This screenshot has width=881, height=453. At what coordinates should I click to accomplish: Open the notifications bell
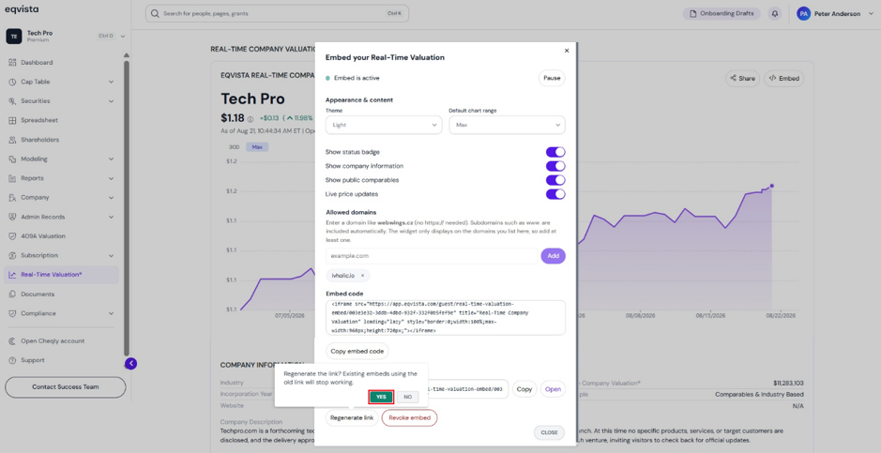pos(775,13)
